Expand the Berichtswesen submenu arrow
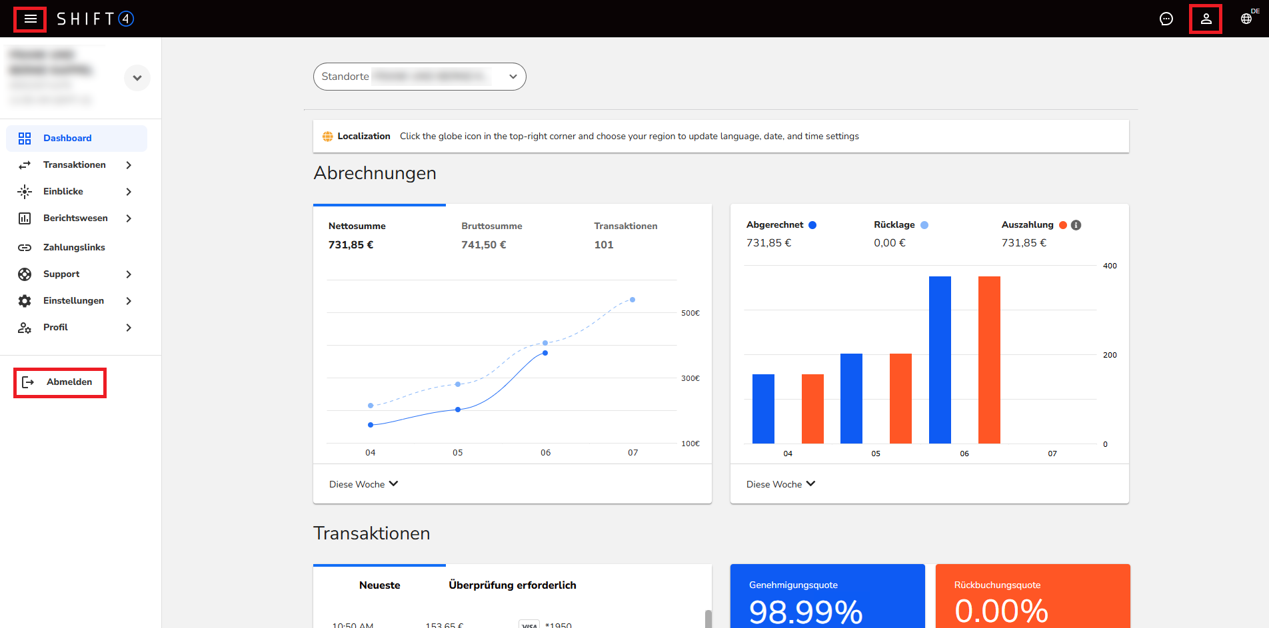 [x=129, y=218]
